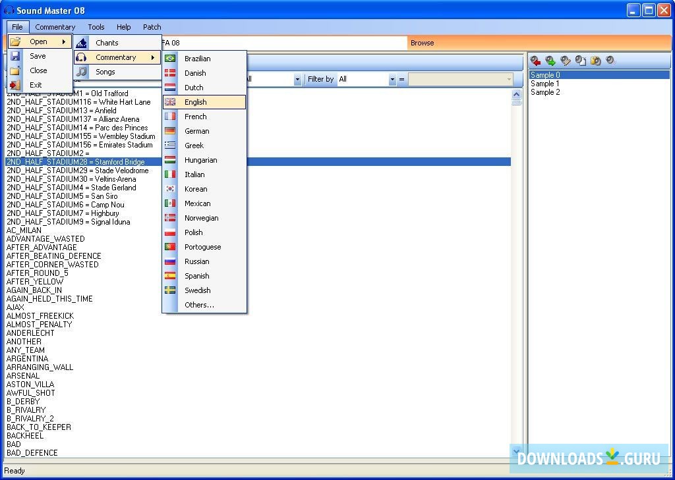Screen dimensions: 675x480
Task: Open the File menu
Action: click(x=18, y=26)
